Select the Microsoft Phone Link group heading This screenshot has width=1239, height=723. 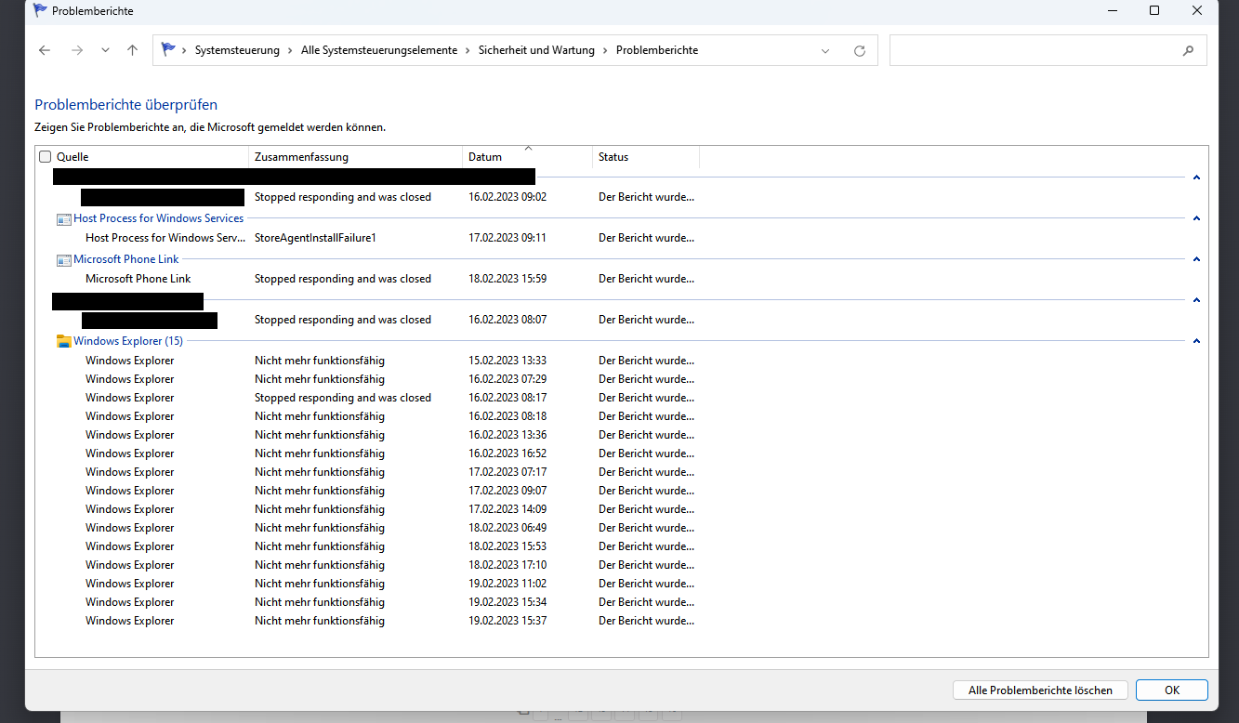(126, 259)
